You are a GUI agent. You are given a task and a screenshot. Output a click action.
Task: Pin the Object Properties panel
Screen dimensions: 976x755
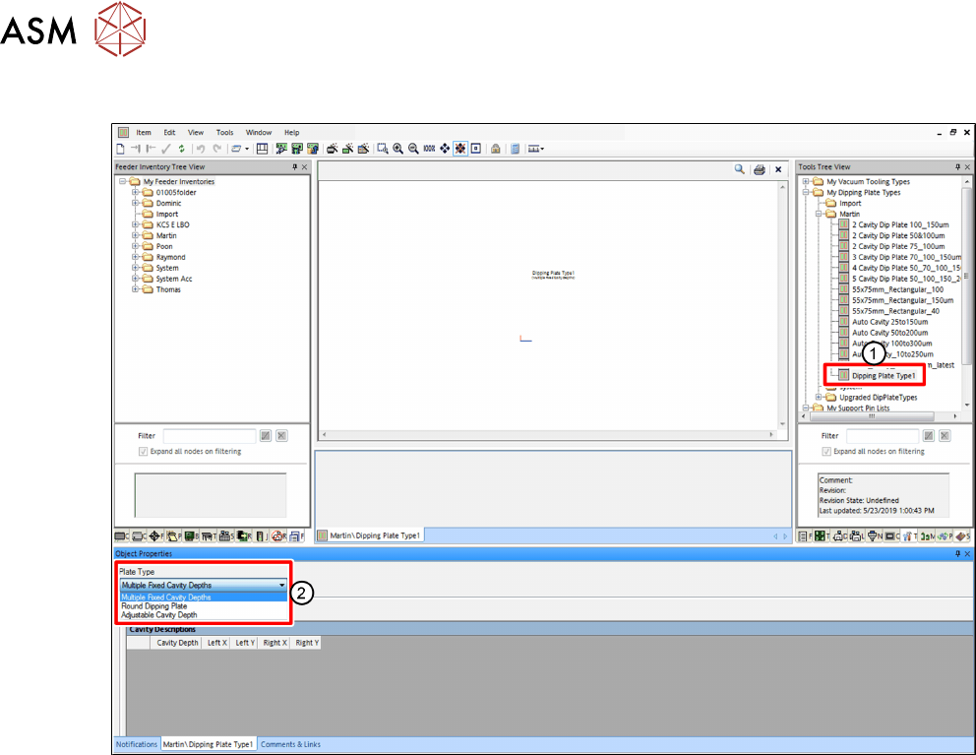tap(958, 553)
